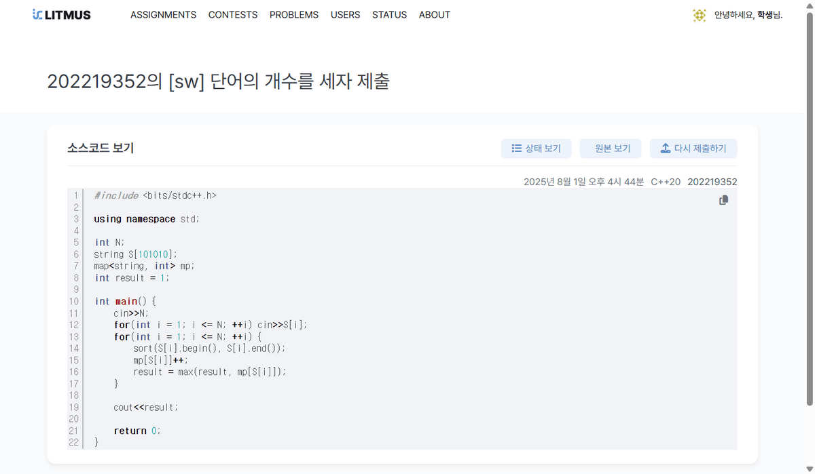Navigate to the CONTESTS page
815x474 pixels.
pos(233,14)
